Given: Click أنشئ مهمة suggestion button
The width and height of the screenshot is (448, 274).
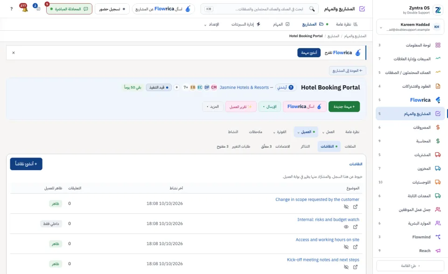Looking at the screenshot, I should pyautogui.click(x=309, y=53).
